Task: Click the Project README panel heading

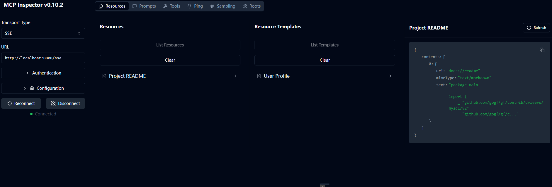Action: [x=429, y=28]
